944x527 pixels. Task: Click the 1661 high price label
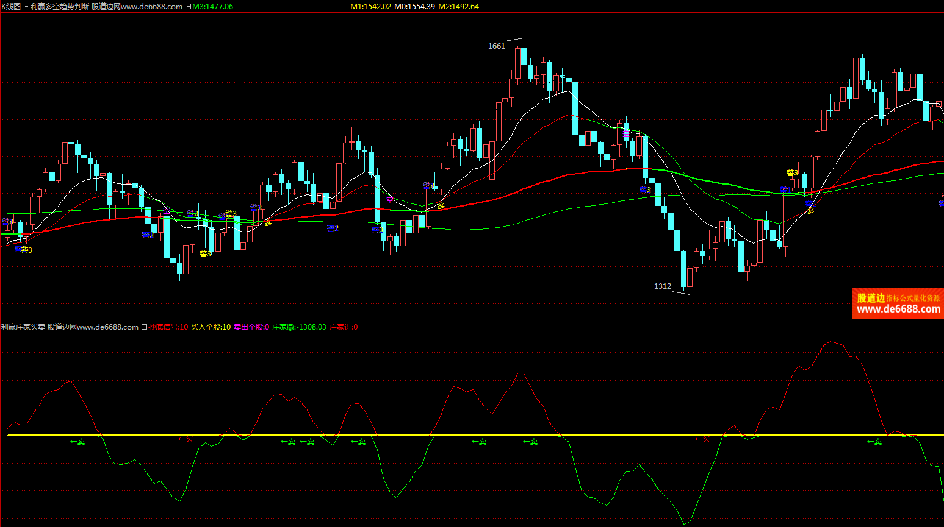(496, 46)
